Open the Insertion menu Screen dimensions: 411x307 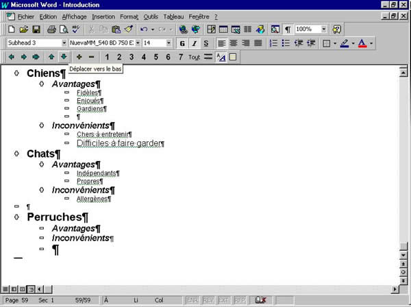point(103,16)
